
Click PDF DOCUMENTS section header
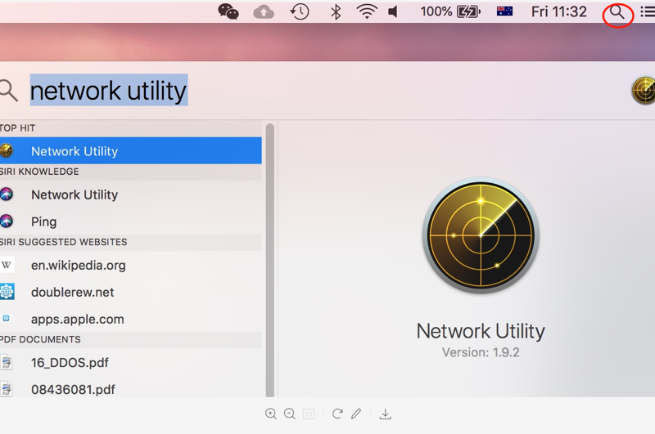coord(40,339)
